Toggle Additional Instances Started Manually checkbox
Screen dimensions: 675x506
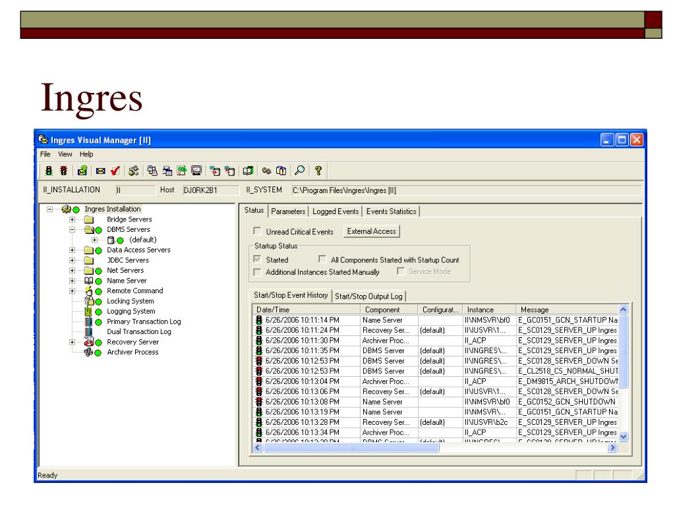pyautogui.click(x=258, y=271)
